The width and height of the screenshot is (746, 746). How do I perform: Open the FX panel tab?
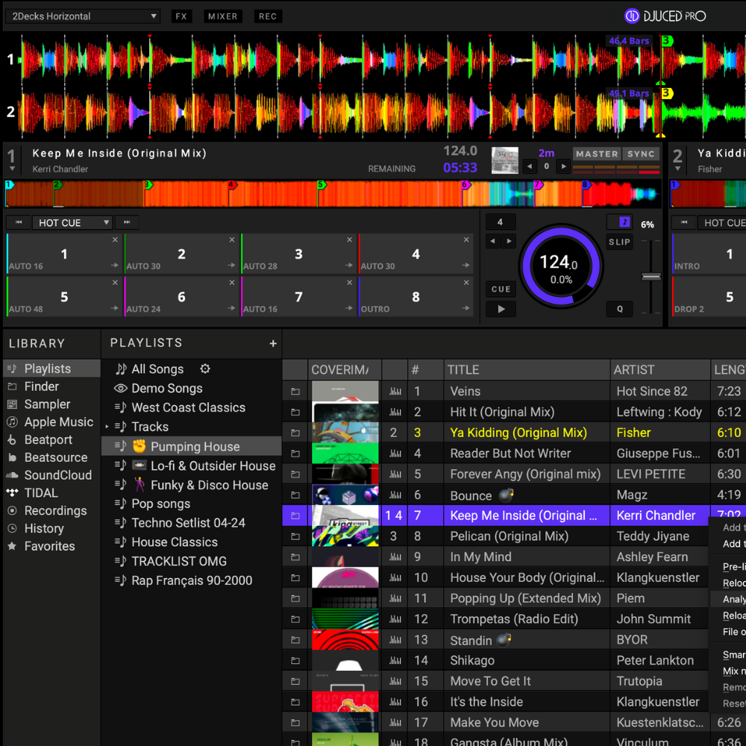pyautogui.click(x=181, y=16)
